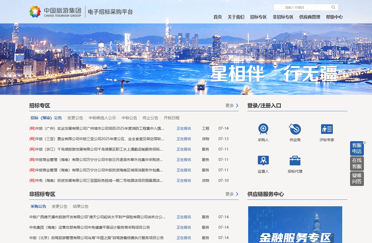Click the 星相伴 行无疆 hero banner

186,59
